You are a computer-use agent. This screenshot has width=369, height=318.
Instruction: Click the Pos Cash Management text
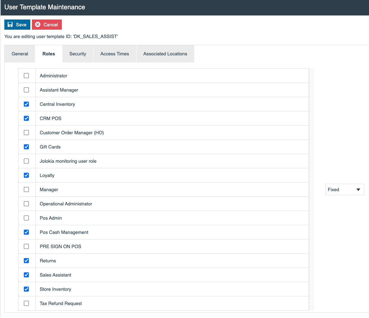64,232
